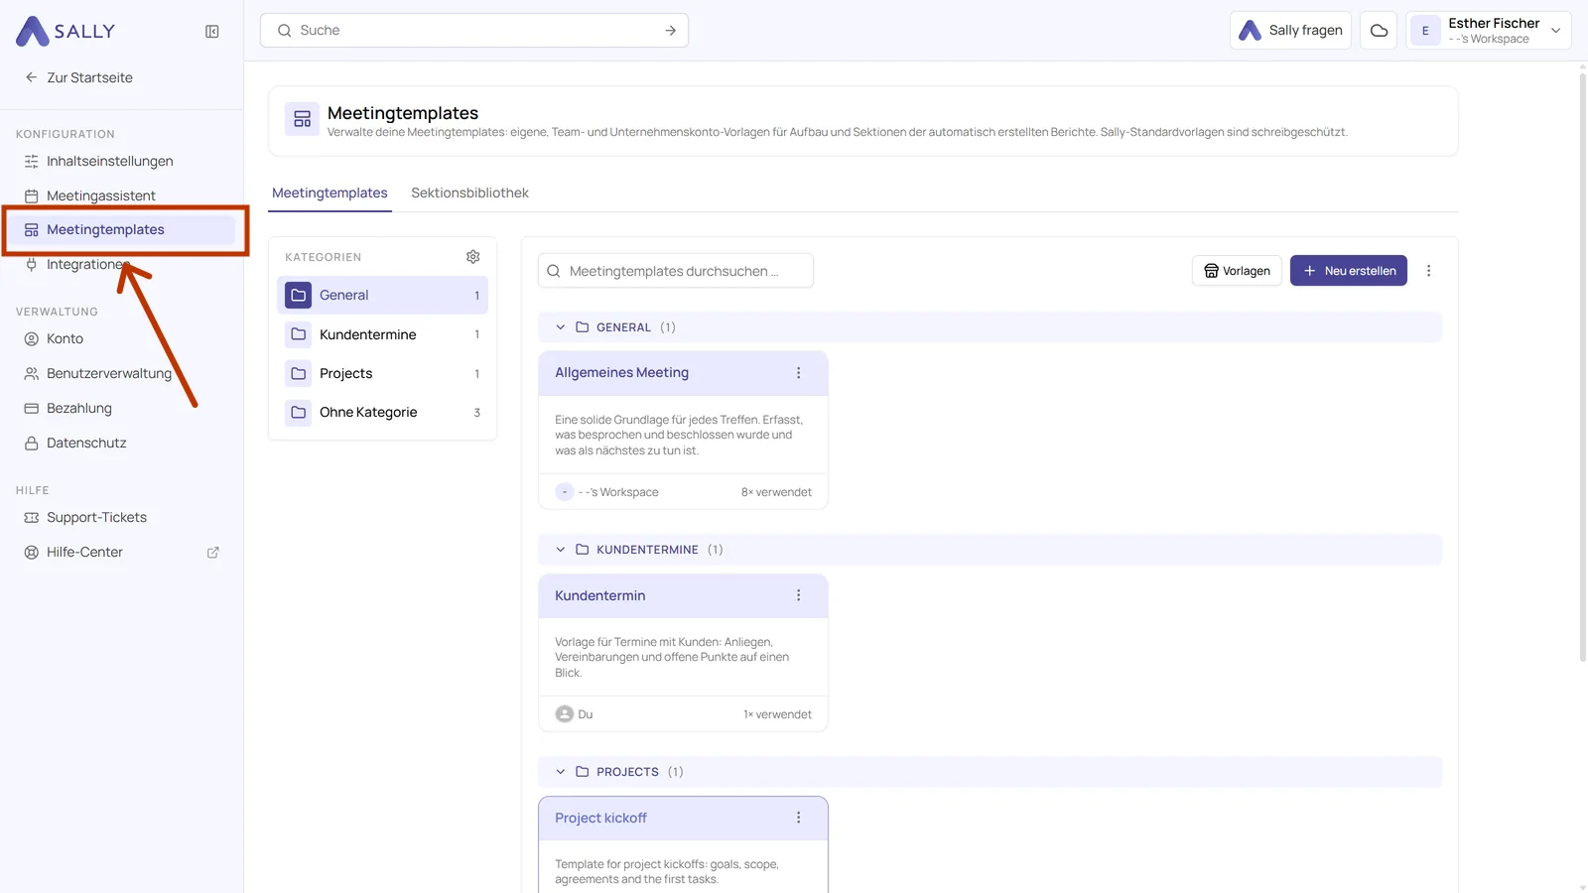Switch to Sektionsbibliothek tab
The height and width of the screenshot is (893, 1588).
click(x=469, y=192)
